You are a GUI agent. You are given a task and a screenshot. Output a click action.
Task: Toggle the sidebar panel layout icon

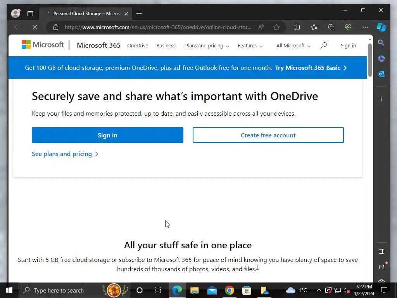[x=381, y=251]
